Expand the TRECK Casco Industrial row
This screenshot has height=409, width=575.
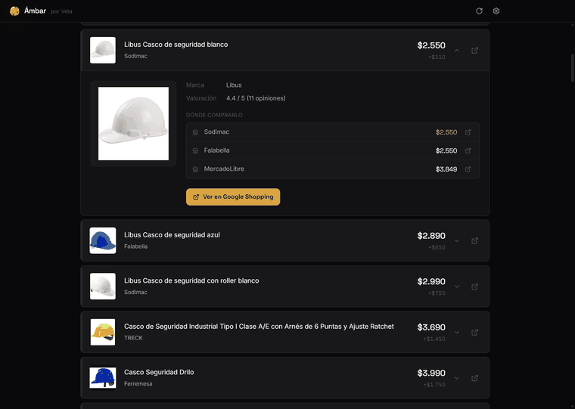pos(456,333)
